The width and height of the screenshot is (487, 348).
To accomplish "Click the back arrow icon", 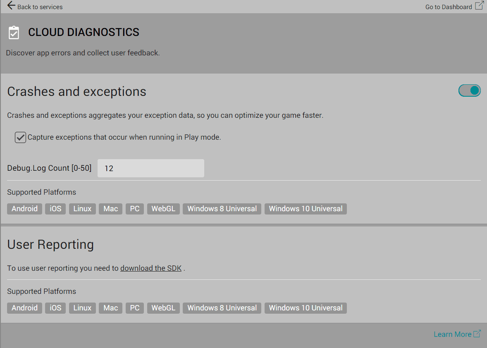I will pos(11,6).
